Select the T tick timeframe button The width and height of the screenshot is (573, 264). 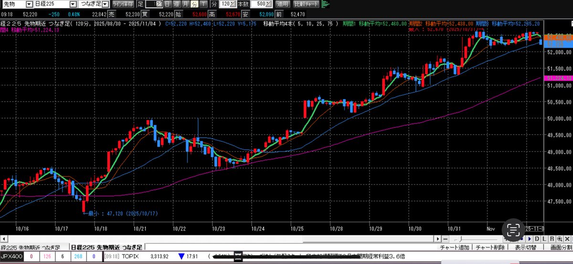click(203, 4)
